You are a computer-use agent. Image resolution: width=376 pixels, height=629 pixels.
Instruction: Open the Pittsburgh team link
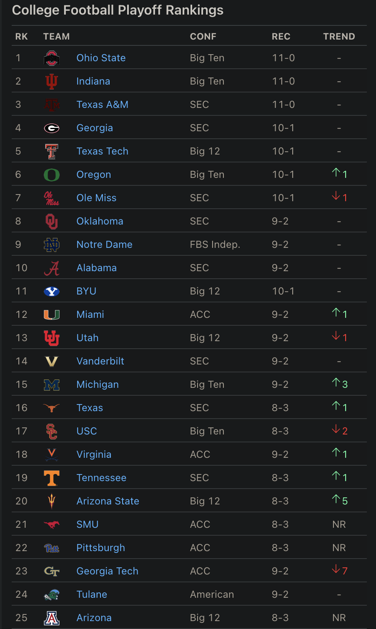point(100,548)
